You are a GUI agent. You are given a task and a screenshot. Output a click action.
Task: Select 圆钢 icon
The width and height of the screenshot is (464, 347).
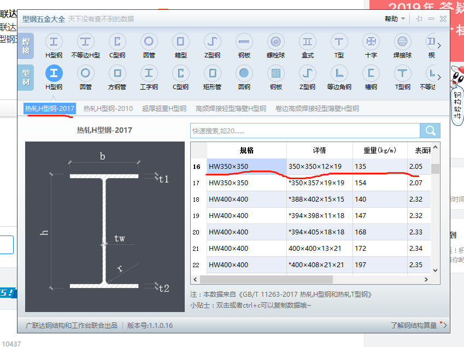[x=244, y=73]
